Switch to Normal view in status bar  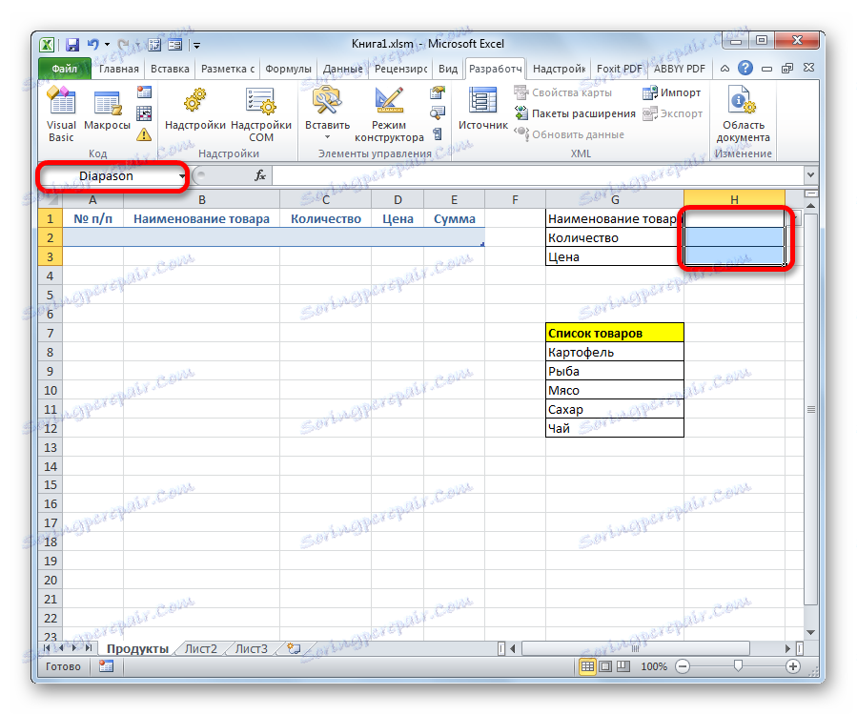[587, 666]
